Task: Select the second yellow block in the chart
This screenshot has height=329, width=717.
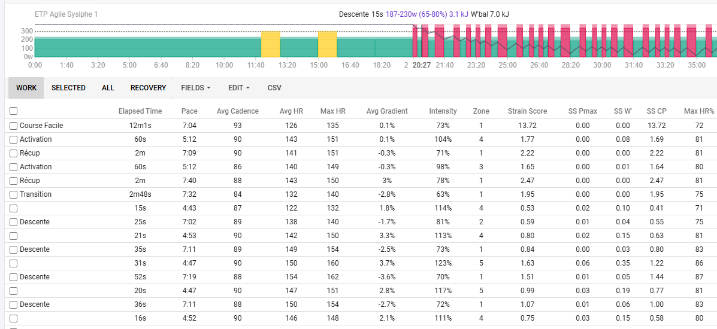Action: click(327, 44)
